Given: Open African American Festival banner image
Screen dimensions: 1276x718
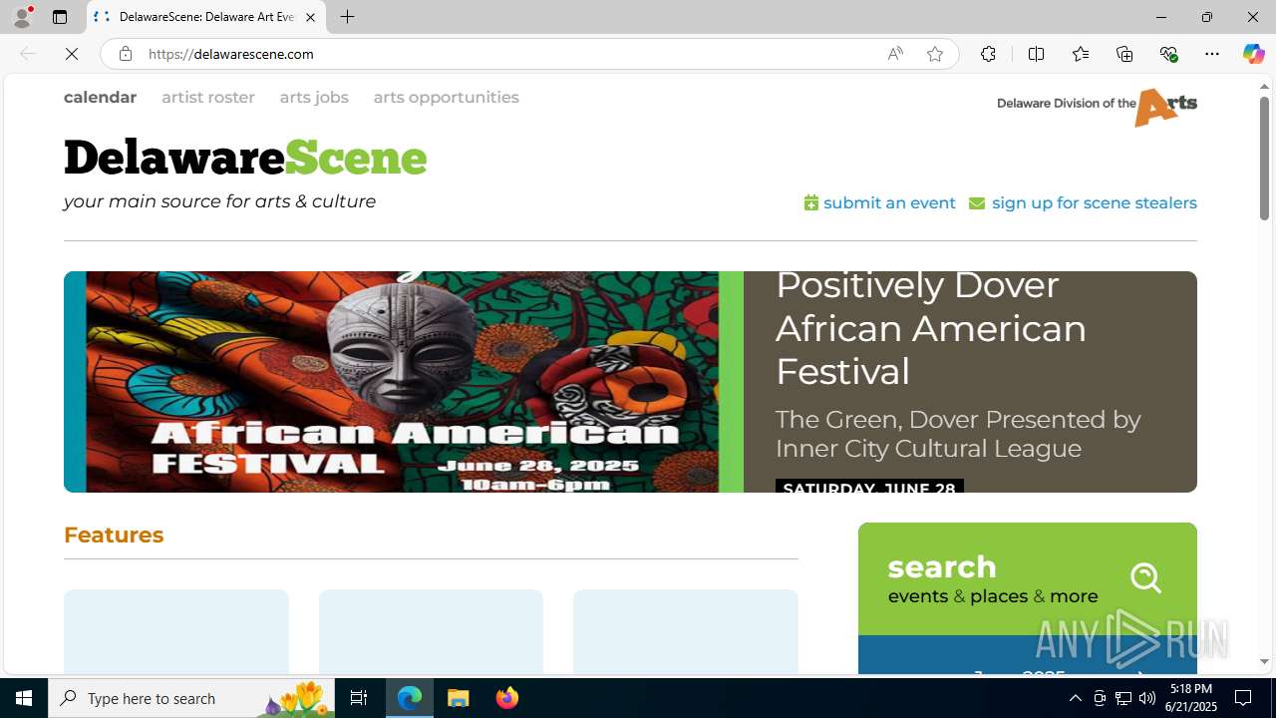Looking at the screenshot, I should click(404, 382).
